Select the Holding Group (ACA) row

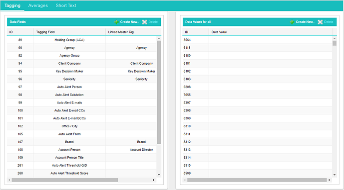pyautogui.click(x=82, y=40)
